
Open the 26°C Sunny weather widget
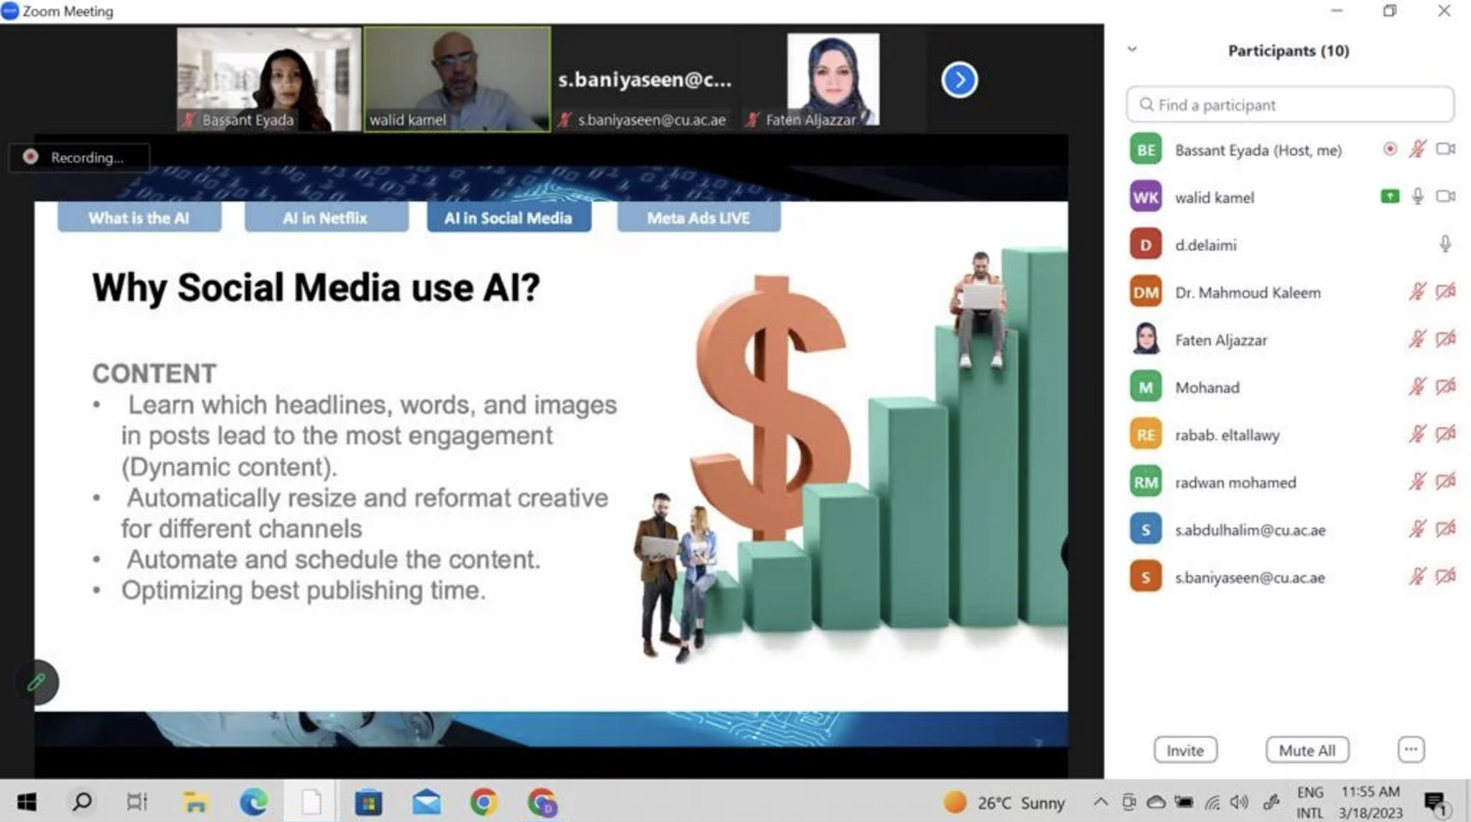click(x=1004, y=802)
